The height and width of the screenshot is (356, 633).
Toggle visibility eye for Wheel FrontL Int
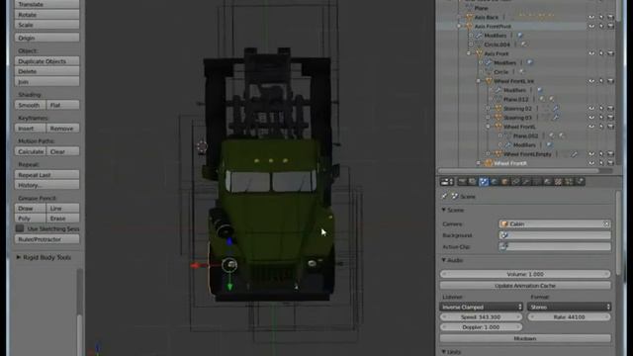[x=591, y=81]
